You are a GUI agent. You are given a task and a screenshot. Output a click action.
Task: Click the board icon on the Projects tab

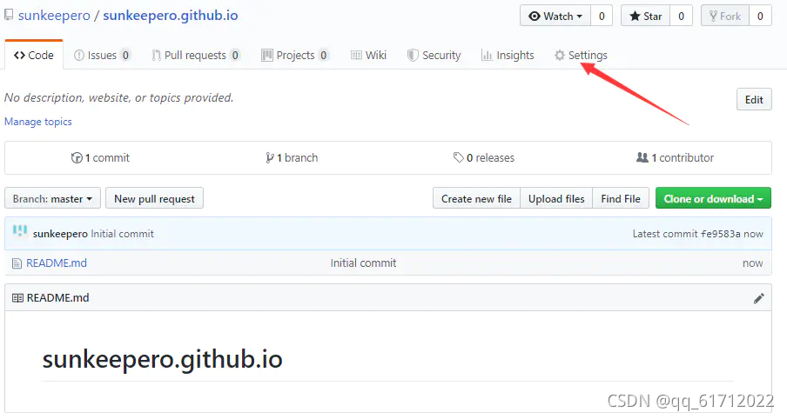coord(267,55)
